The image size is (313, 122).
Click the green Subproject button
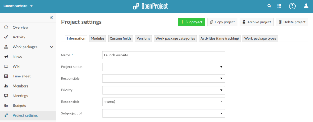tap(191, 22)
